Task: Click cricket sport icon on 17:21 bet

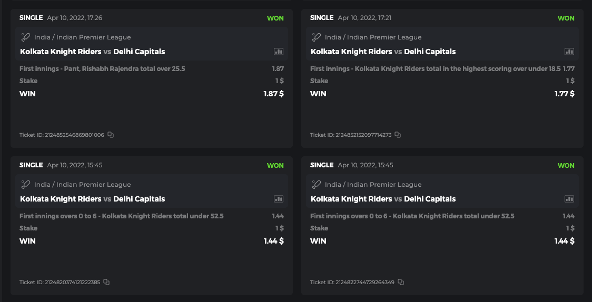Action: (x=317, y=37)
